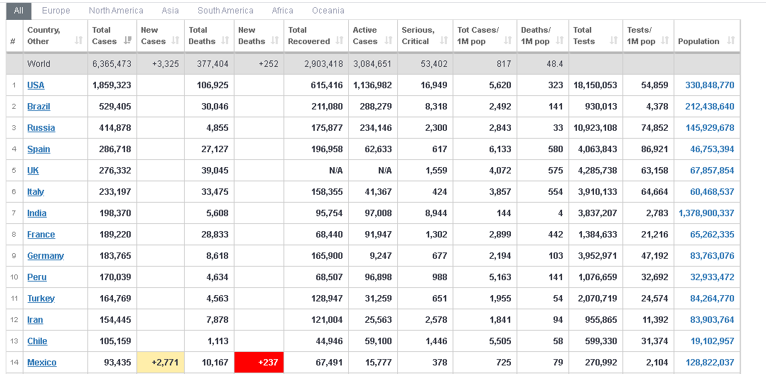Sort by Tot Cases/1M pop arrow icon
Screen dimensions: 766x374
pyautogui.click(x=508, y=41)
